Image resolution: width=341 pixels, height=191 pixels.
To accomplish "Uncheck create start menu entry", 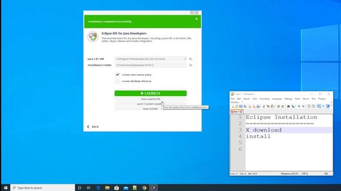I will pos(117,74).
